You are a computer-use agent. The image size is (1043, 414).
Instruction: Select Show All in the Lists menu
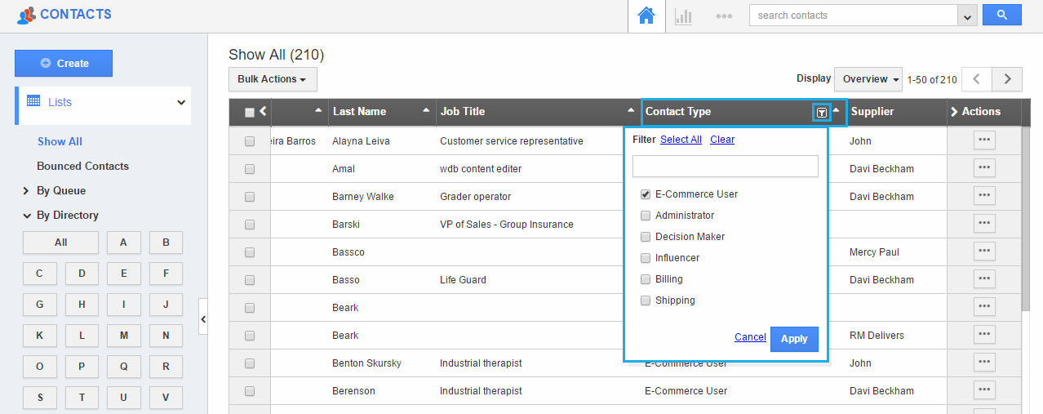[60, 141]
